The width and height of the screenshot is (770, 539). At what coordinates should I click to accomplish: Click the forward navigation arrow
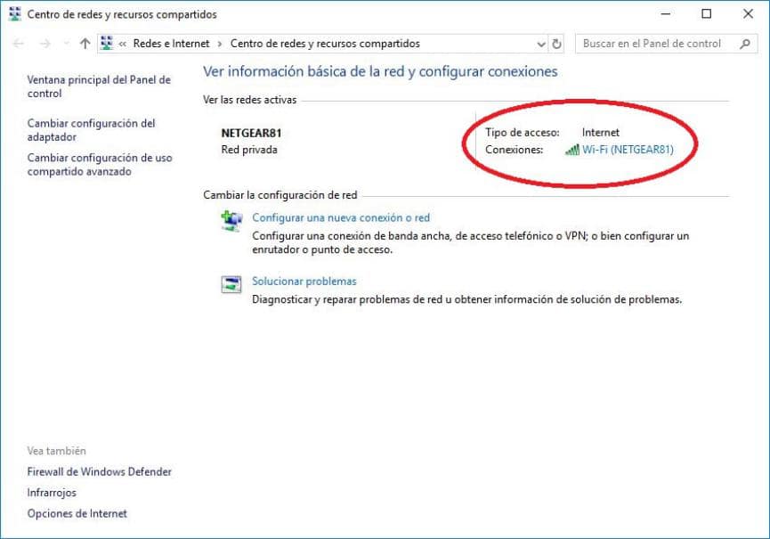pyautogui.click(x=43, y=43)
